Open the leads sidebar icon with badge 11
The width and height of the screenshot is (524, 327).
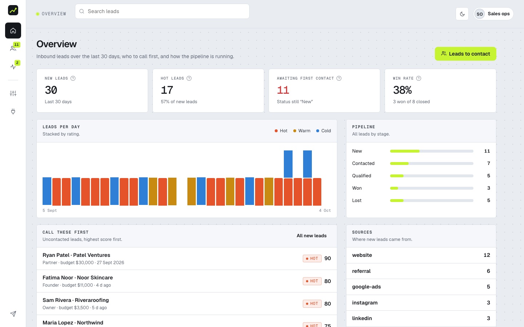[13, 48]
